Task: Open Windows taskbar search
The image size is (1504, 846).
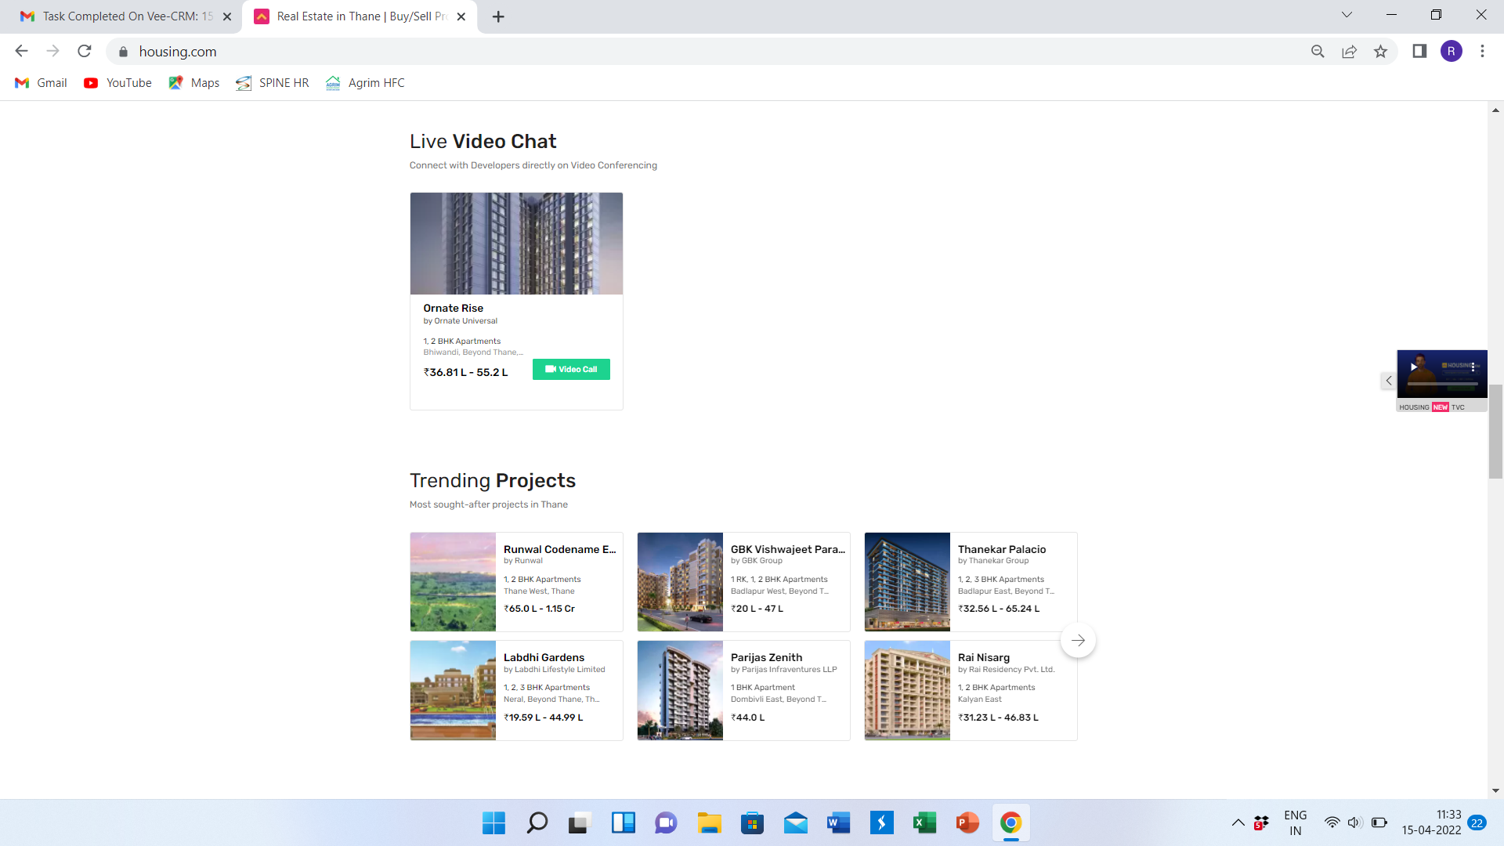Action: pos(537,823)
